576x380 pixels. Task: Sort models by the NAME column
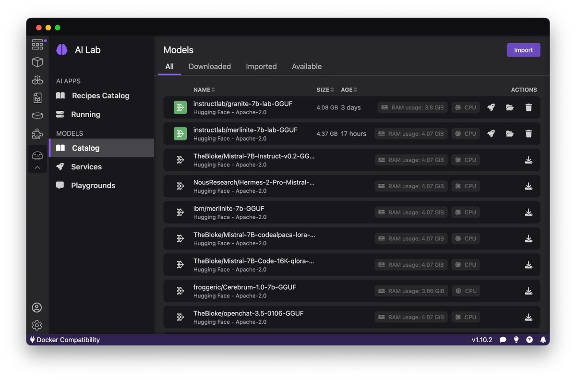coord(204,90)
